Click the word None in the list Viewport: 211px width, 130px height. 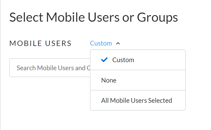tap(109, 80)
